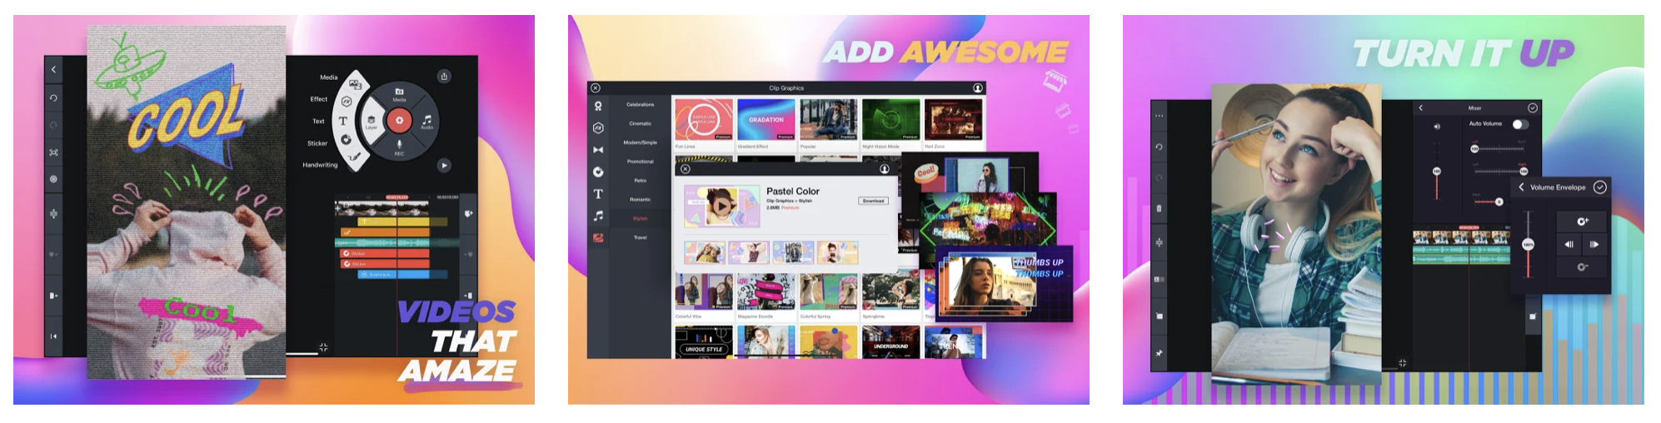Open account icon in Clip Graphics header
The height and width of the screenshot is (423, 1661).
(x=978, y=87)
